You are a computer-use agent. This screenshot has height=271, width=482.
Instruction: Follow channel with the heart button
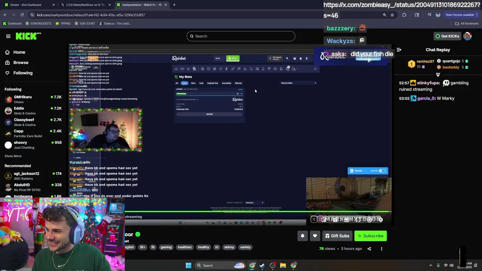click(x=315, y=236)
